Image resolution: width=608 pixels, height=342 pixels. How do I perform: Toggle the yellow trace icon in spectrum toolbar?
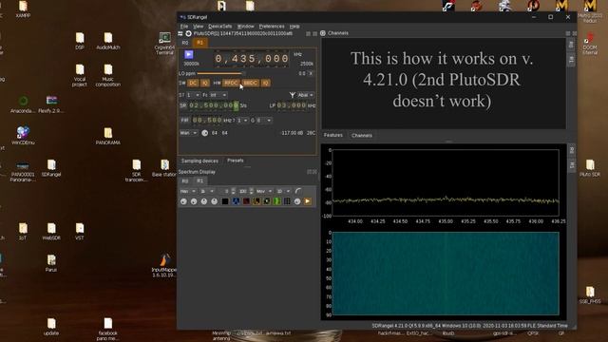(x=256, y=201)
